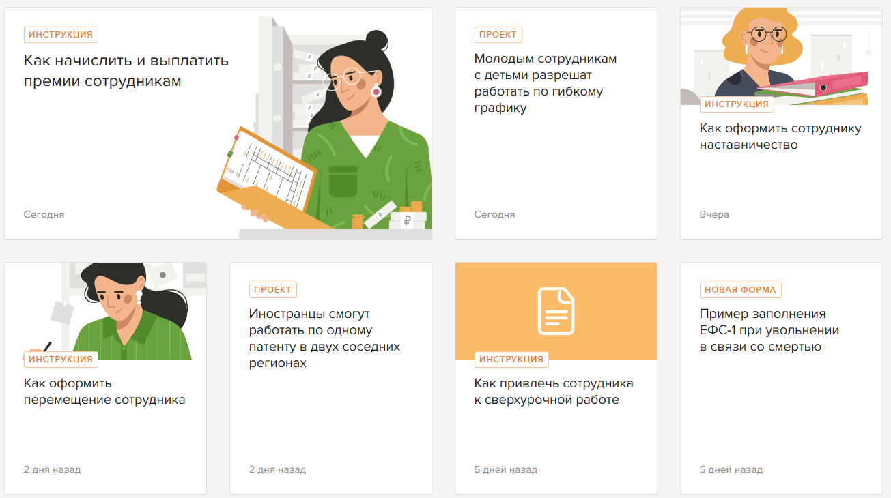Click 'ИНСТРУКЦИЯ' tag on the overtime work card

pyautogui.click(x=511, y=359)
